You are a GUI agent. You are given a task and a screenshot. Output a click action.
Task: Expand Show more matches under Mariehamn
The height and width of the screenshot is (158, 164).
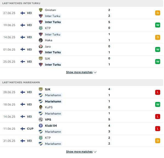[x=79, y=152]
